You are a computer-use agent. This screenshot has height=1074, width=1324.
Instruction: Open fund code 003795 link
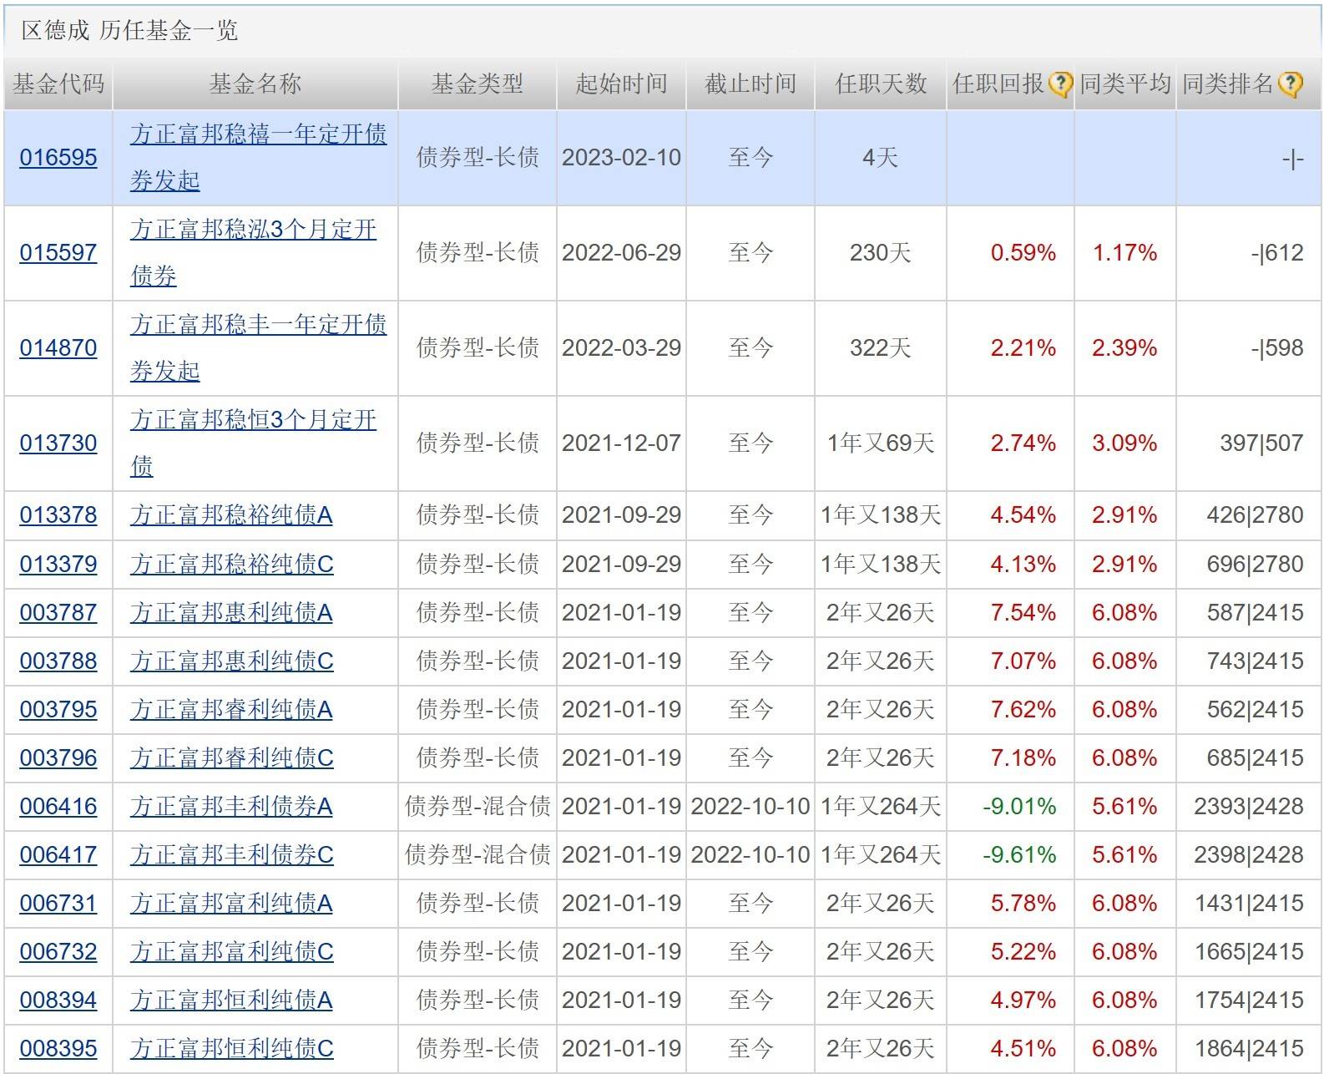58,710
